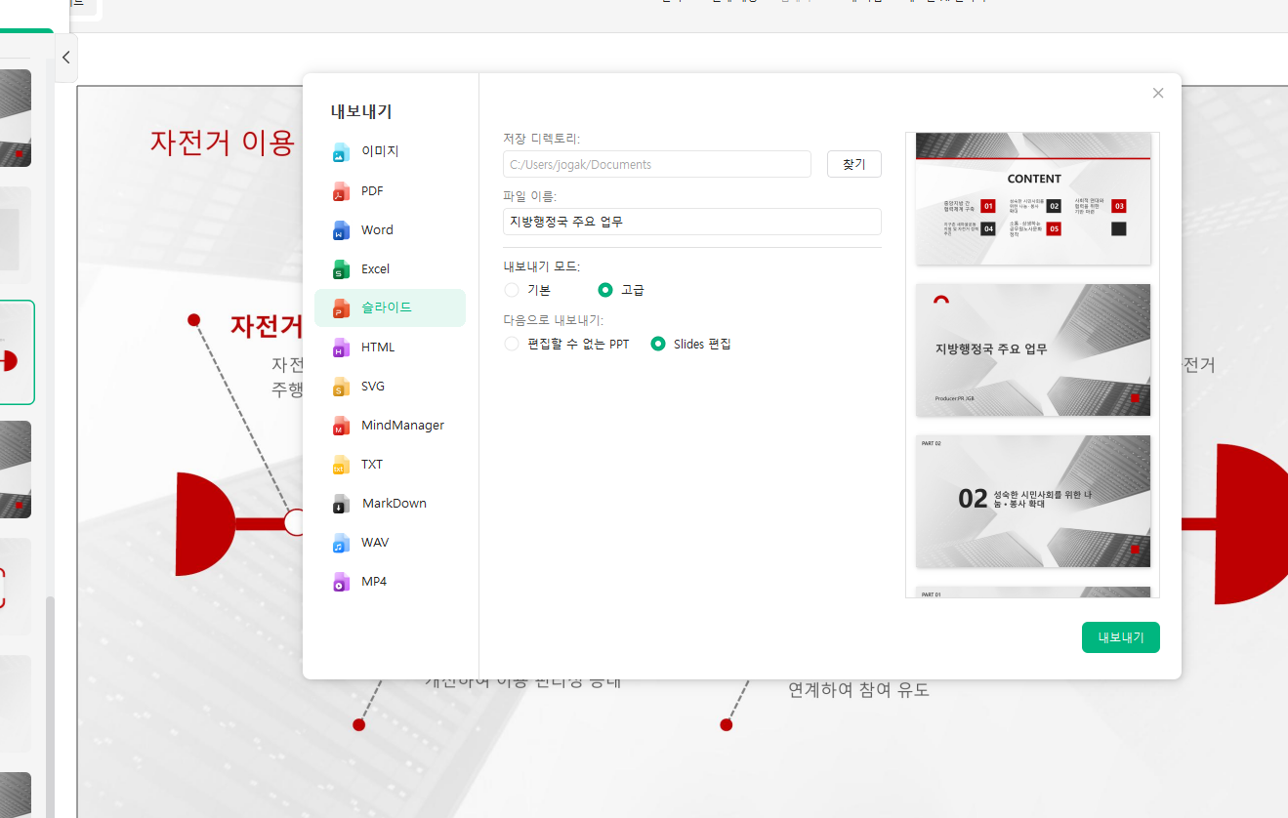This screenshot has width=1288, height=818.
Task: Click the 찾기 browse button
Action: click(854, 164)
